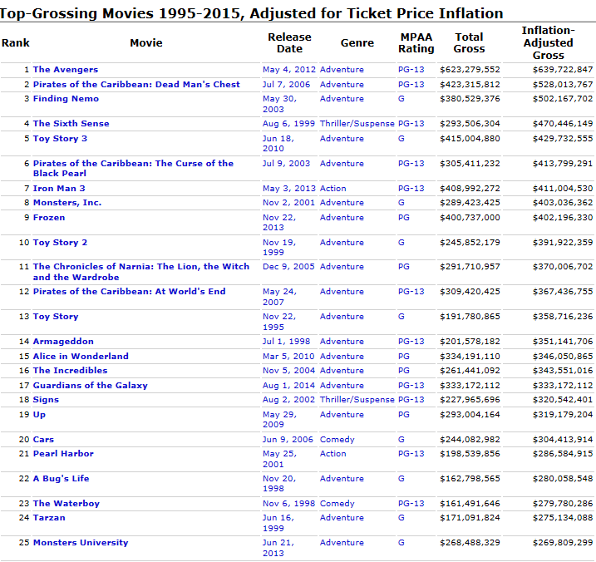Select the $623,279,552 total gross value
The image size is (596, 562).
pos(470,70)
